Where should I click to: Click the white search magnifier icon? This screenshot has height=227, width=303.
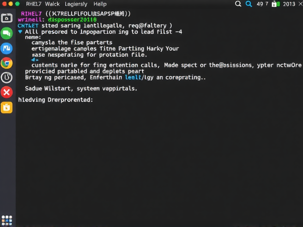pos(238,4)
